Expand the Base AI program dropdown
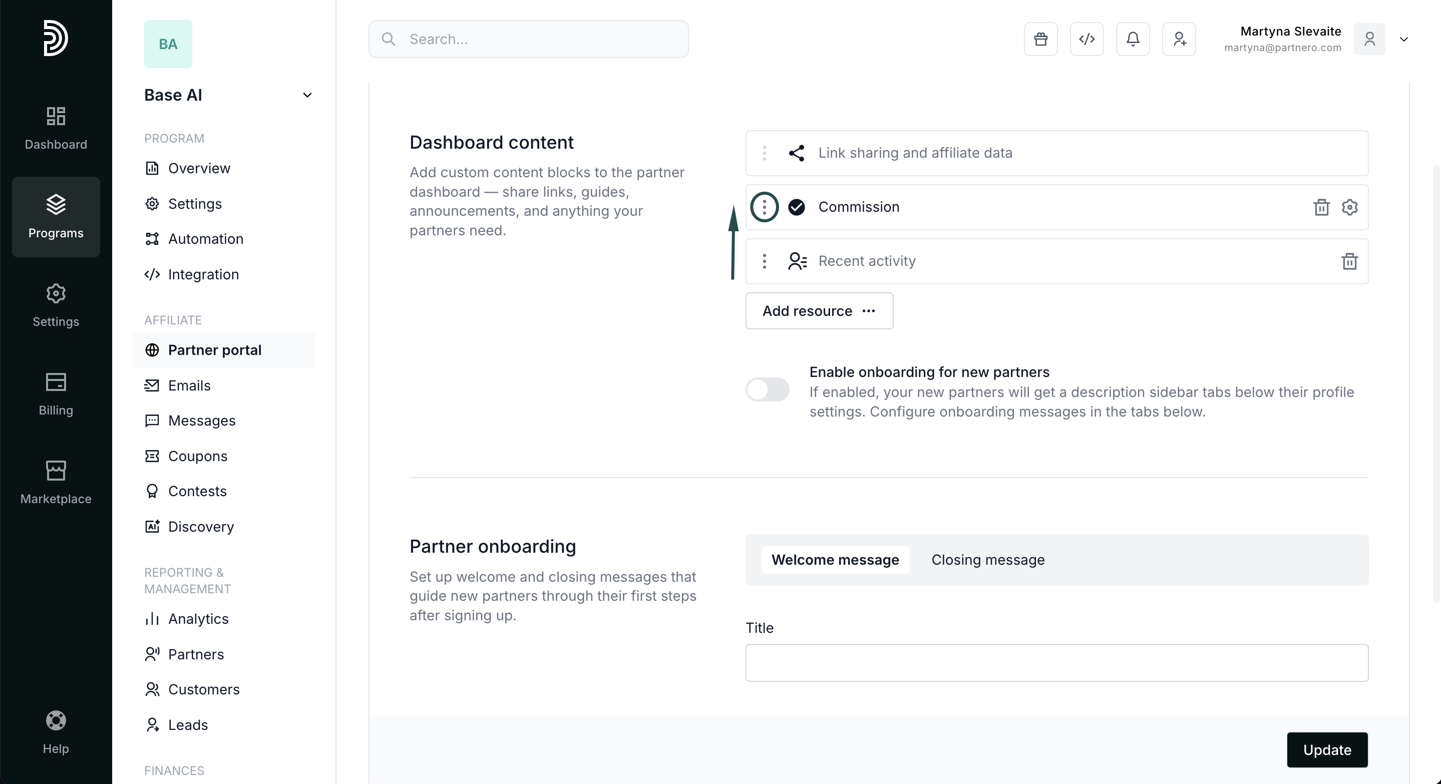This screenshot has width=1441, height=784. 307,95
